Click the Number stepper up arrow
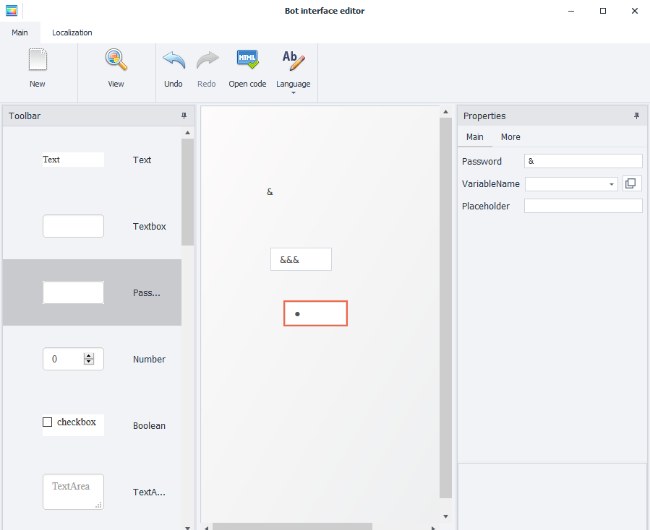 tap(89, 356)
